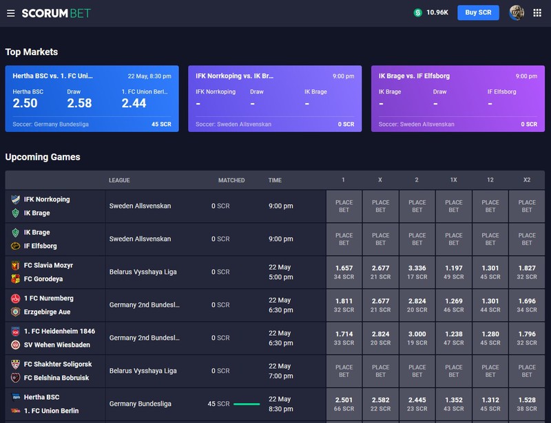Click the green matched bar for Hertha BSC
The width and height of the screenshot is (551, 423).
tap(247, 404)
